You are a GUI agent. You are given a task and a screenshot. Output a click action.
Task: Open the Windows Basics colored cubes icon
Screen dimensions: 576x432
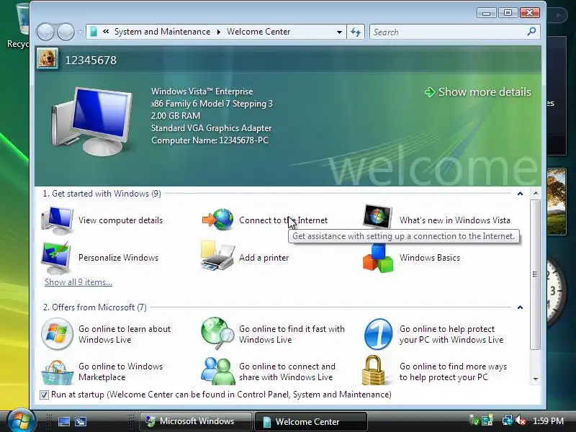coord(378,258)
